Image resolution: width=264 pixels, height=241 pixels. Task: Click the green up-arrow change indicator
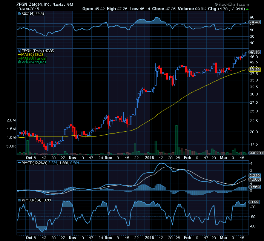pyautogui.click(x=247, y=9)
